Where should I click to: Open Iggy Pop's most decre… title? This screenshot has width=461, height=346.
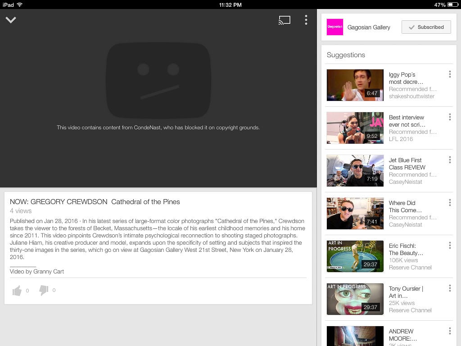click(x=406, y=78)
